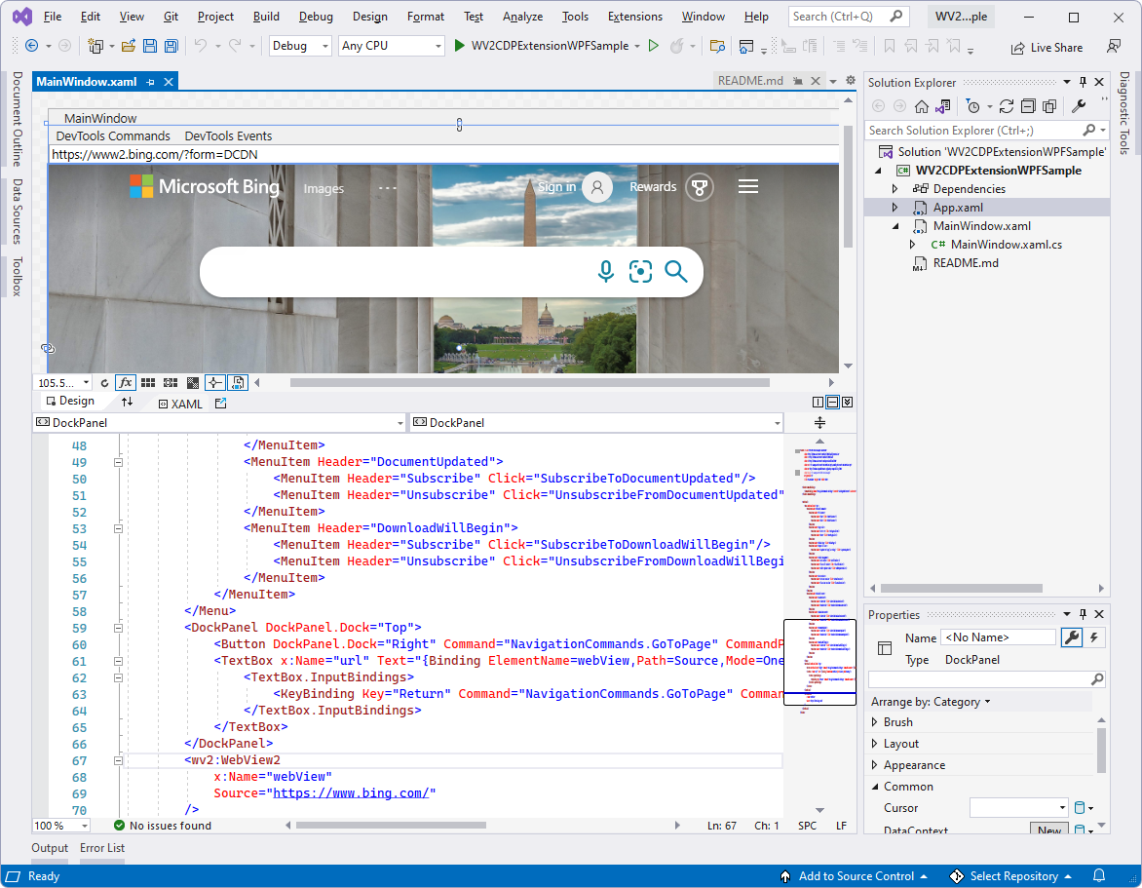The height and width of the screenshot is (888, 1142).
Task: Toggle auto-hide pin on Solution Explorer
Action: (1084, 81)
